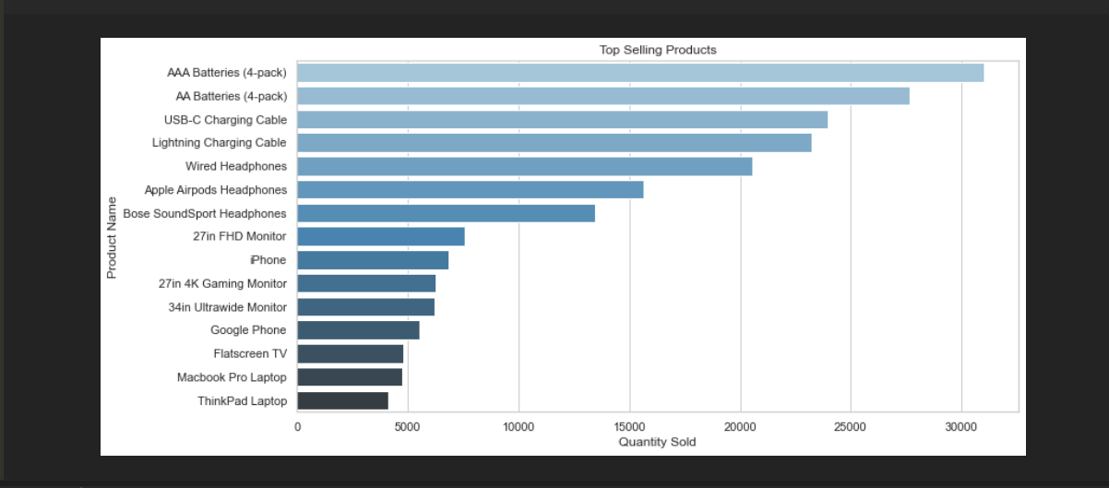Click the iPhone bar

click(373, 260)
